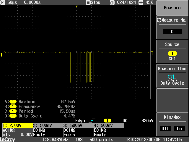Select channel 4 500mV tab

click(109, 125)
